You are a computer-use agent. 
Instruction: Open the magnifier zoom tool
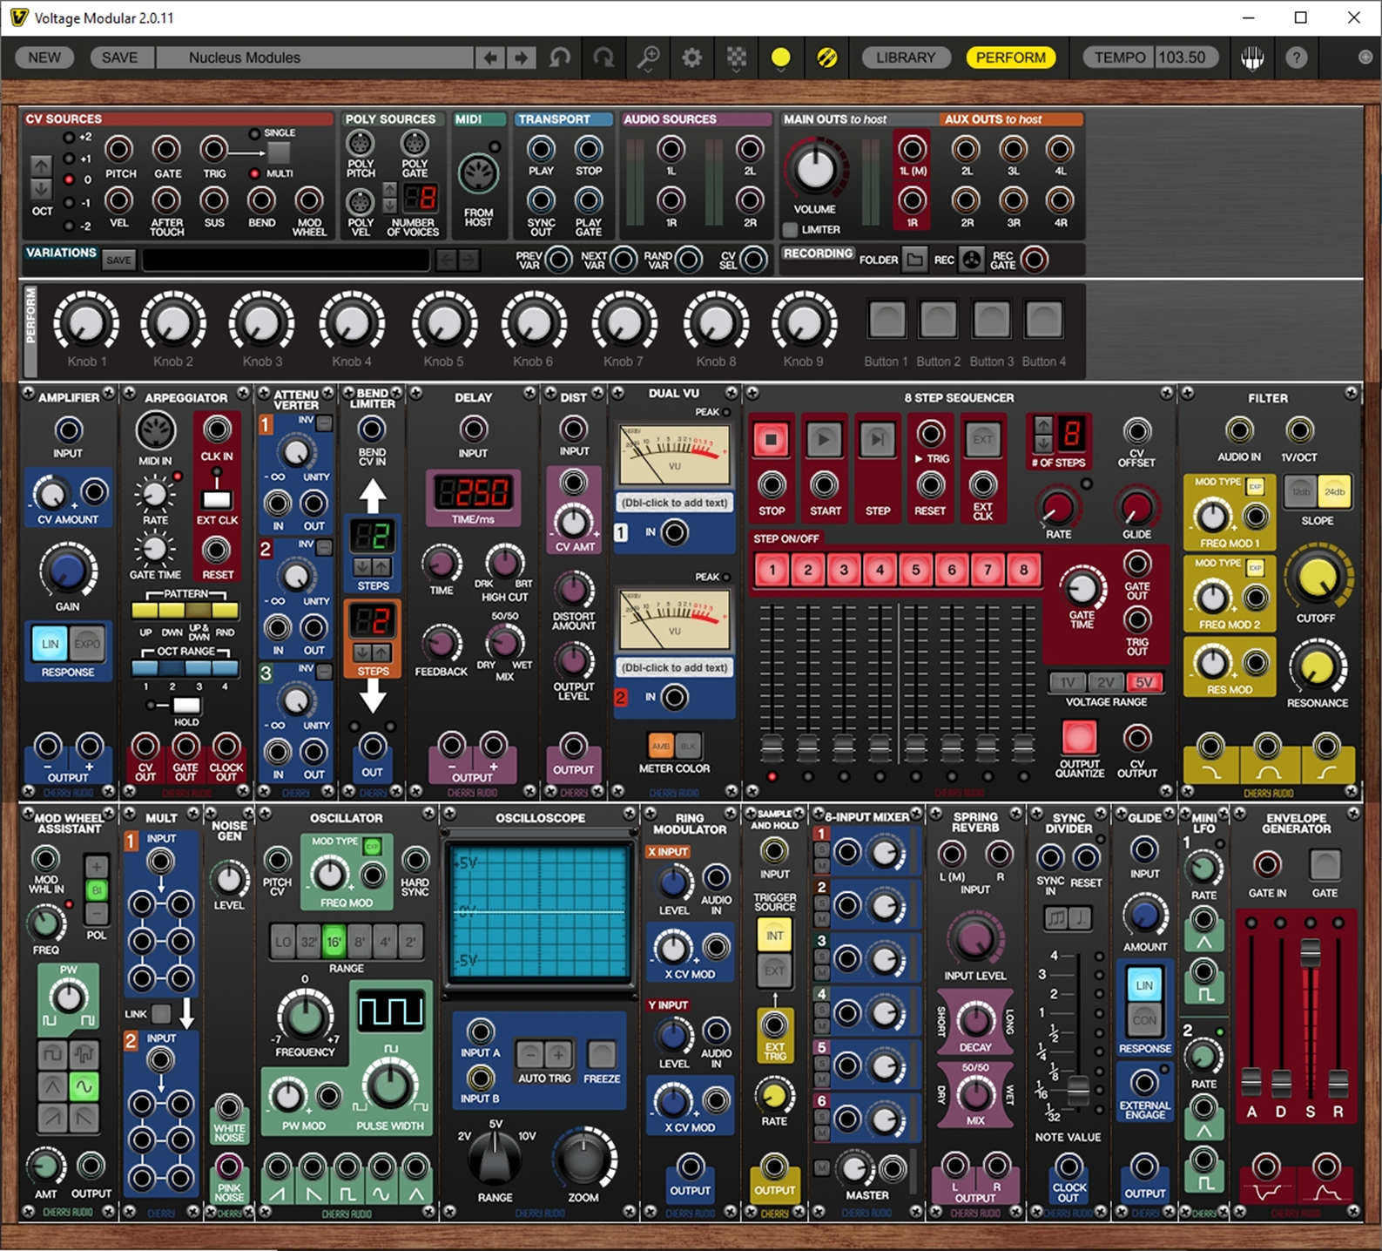(648, 57)
